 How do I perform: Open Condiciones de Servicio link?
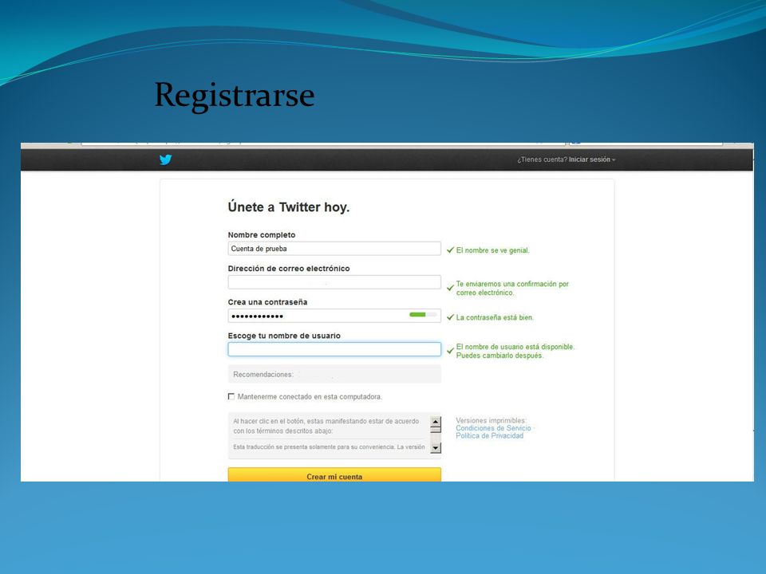coord(493,428)
